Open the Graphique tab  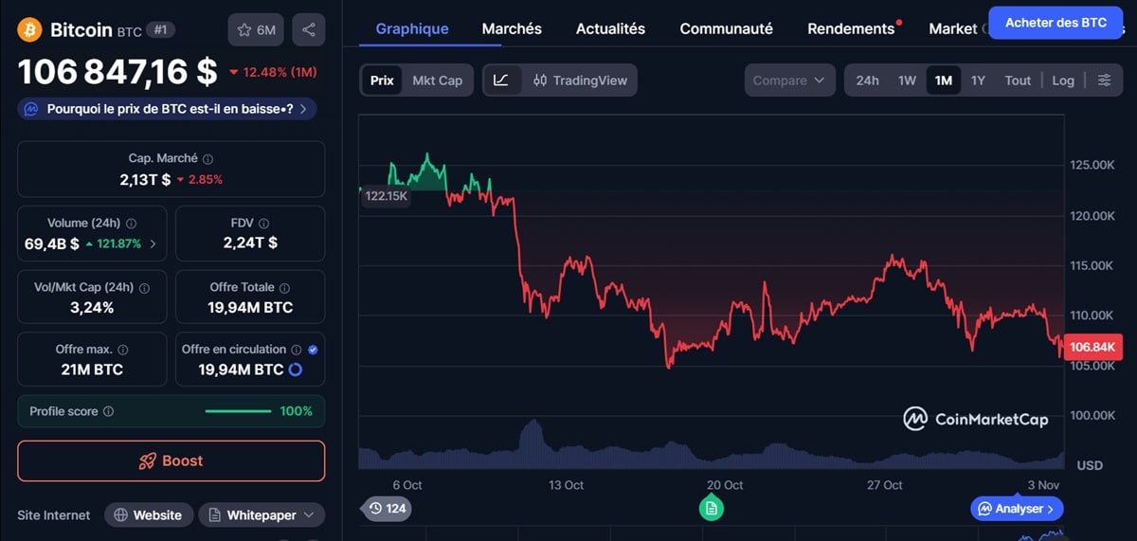412,28
